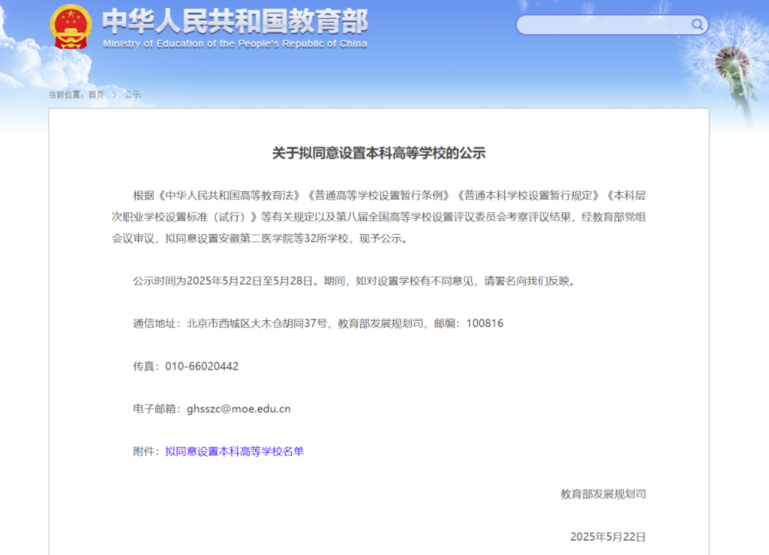Click the national emblem logo

pos(71,27)
